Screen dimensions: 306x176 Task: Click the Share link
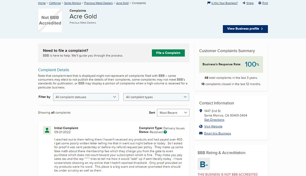(250, 3)
